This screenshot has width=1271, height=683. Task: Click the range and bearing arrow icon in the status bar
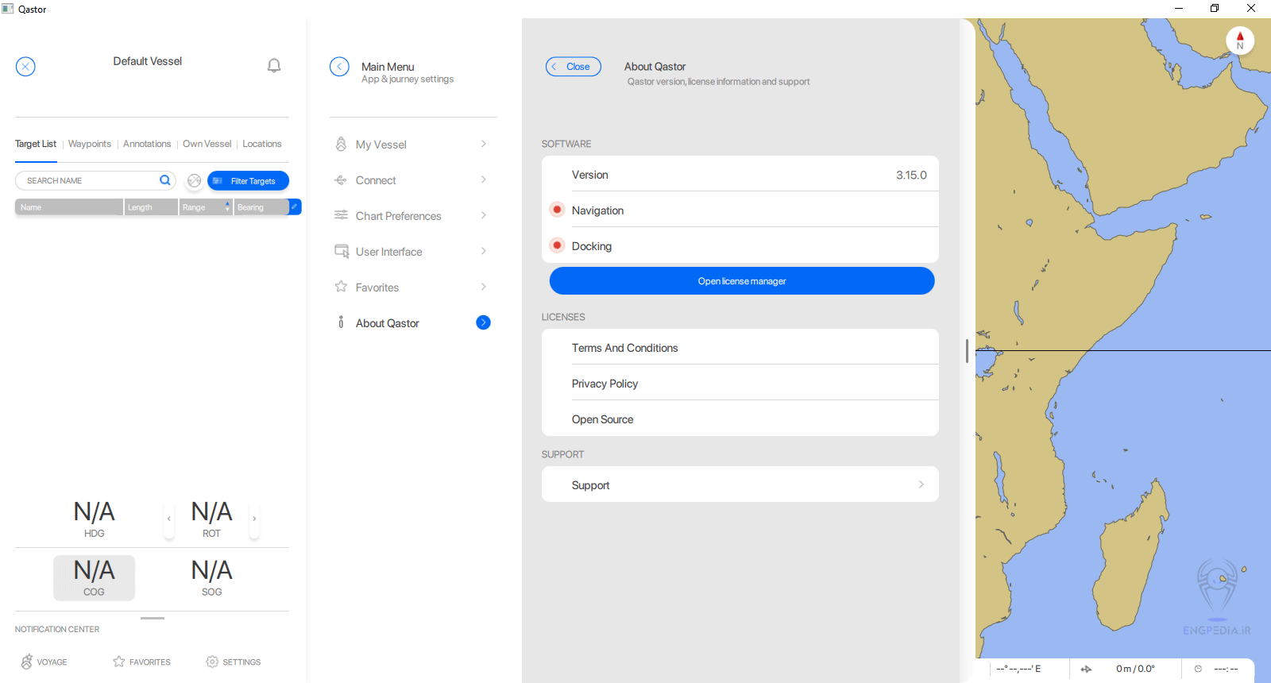pyautogui.click(x=1086, y=669)
